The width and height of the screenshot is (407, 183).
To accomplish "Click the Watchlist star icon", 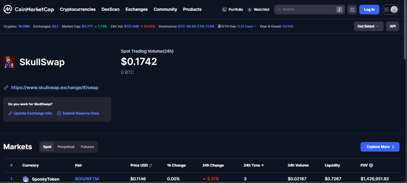I will [250, 10].
